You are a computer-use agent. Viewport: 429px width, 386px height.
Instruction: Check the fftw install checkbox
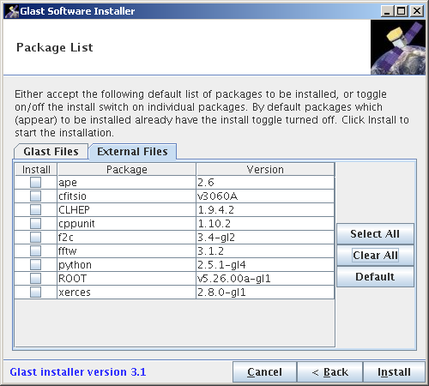point(35,250)
